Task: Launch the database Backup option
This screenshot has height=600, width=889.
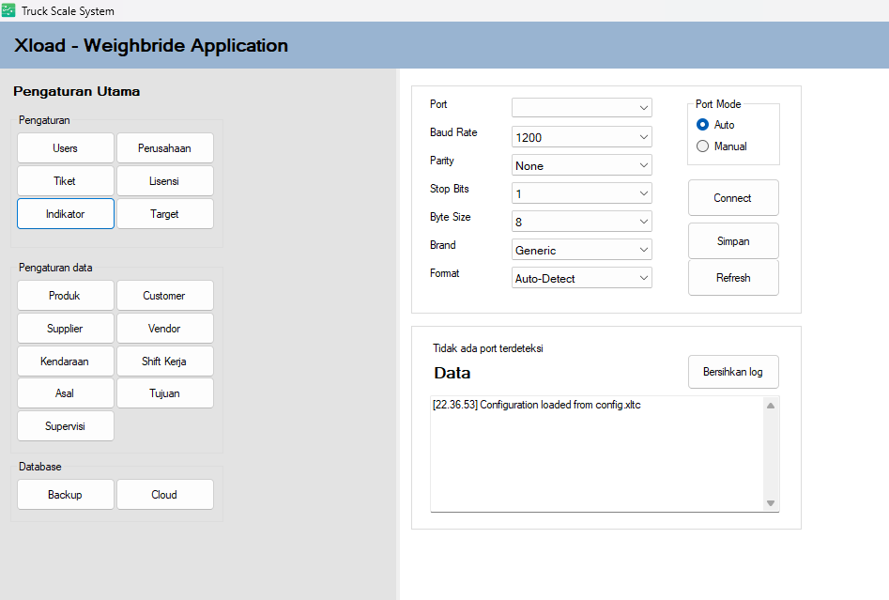Action: (x=66, y=495)
